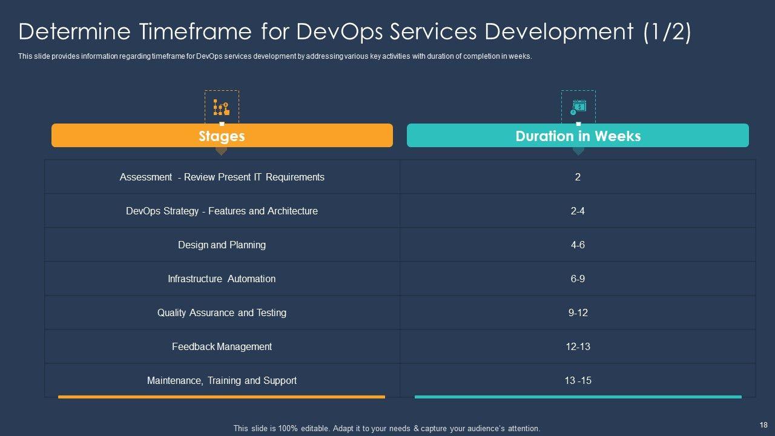Click the orange underline bar below Stages column
The height and width of the screenshot is (436, 775).
222,397
